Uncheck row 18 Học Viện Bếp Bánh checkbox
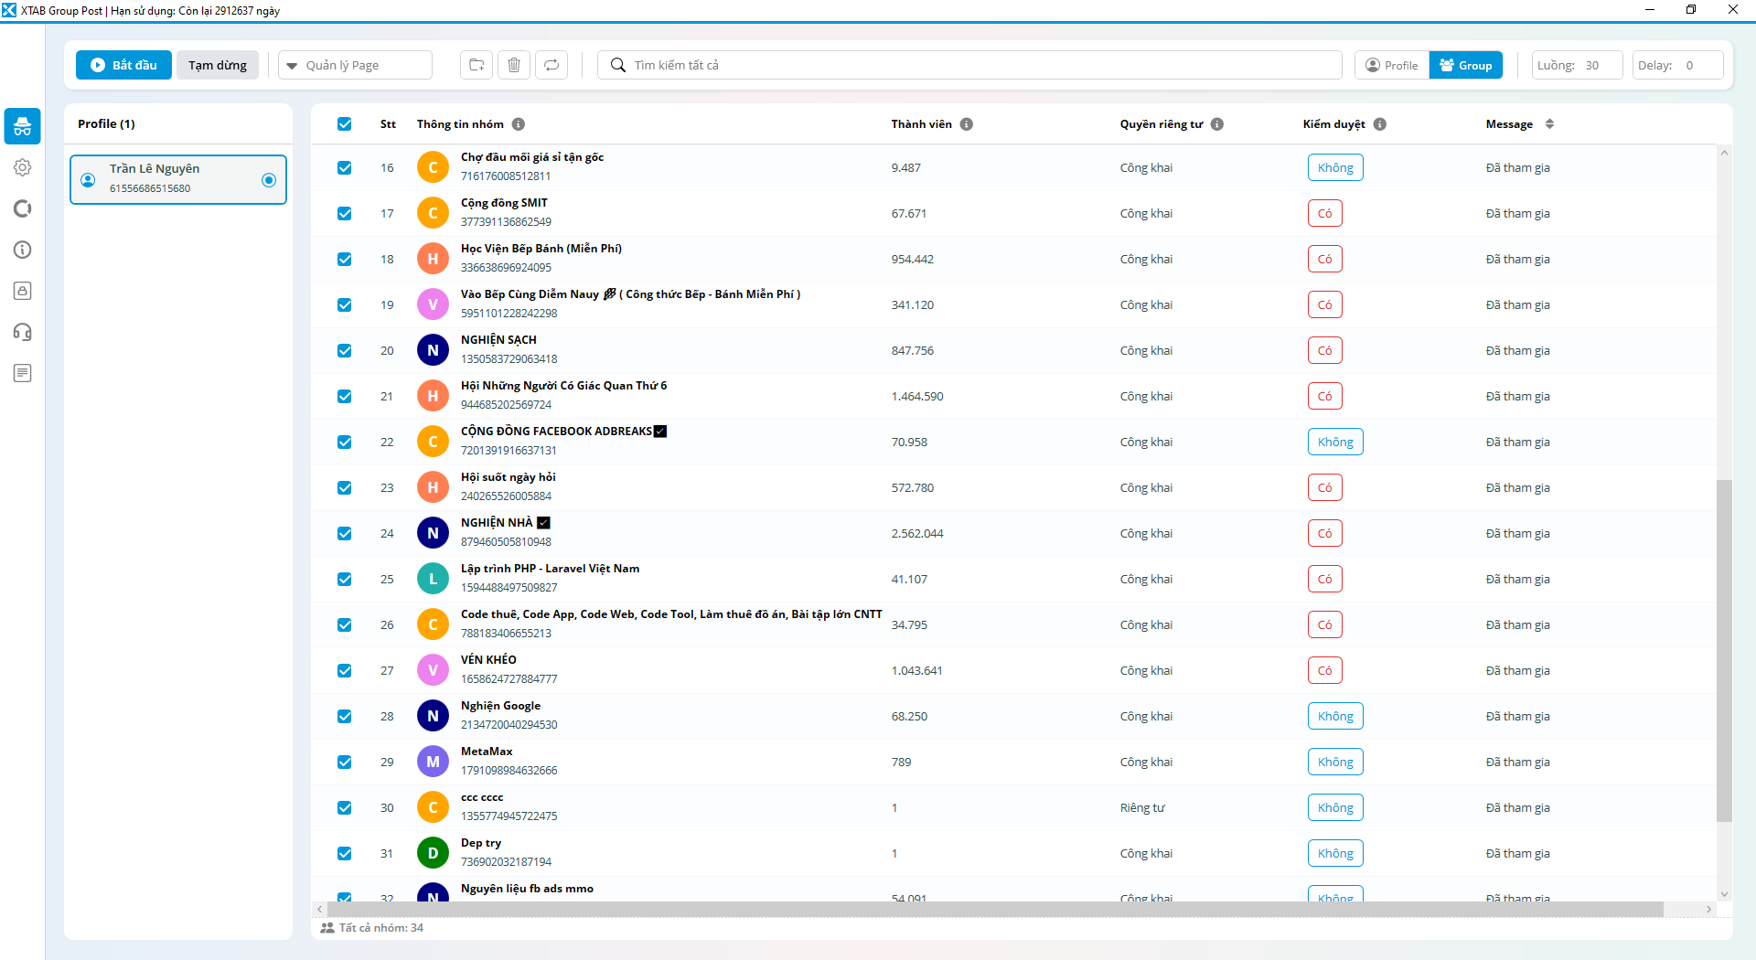The height and width of the screenshot is (960, 1756). (x=345, y=259)
